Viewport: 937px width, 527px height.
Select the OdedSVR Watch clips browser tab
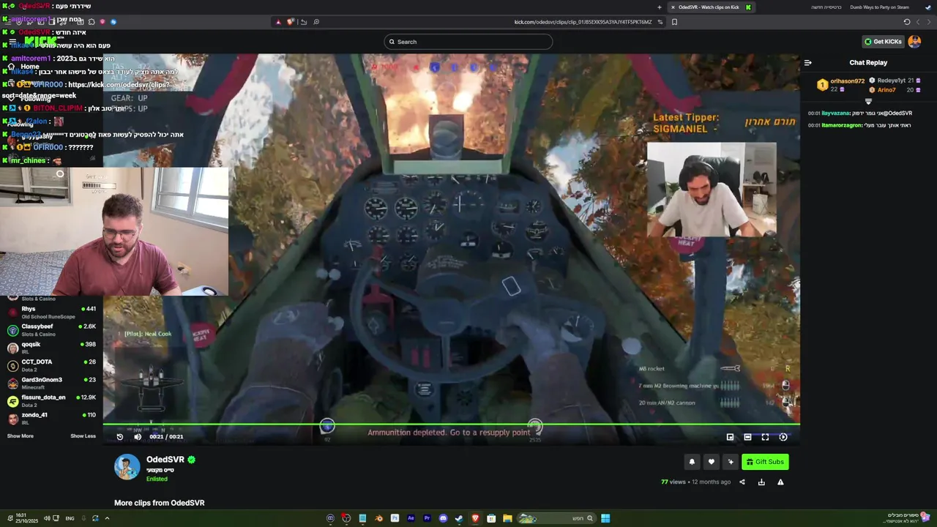[712, 7]
